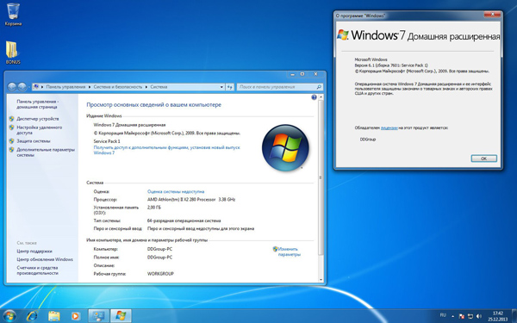This screenshot has height=323, width=517.
Task: Open Панель управления - домашняя страница link
Action: tap(37, 104)
